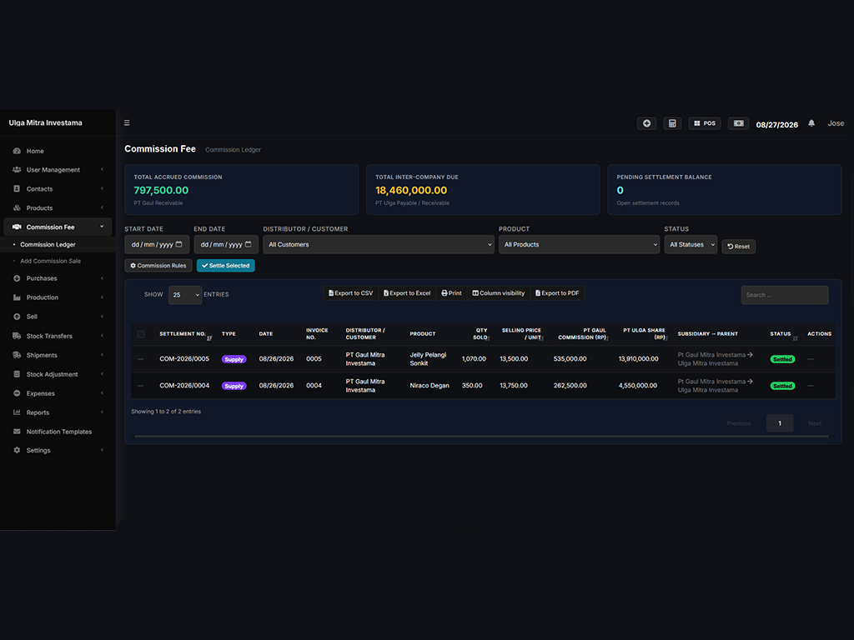The height and width of the screenshot is (640, 854).
Task: Toggle the hamburger sidebar menu icon
Action: 127,123
